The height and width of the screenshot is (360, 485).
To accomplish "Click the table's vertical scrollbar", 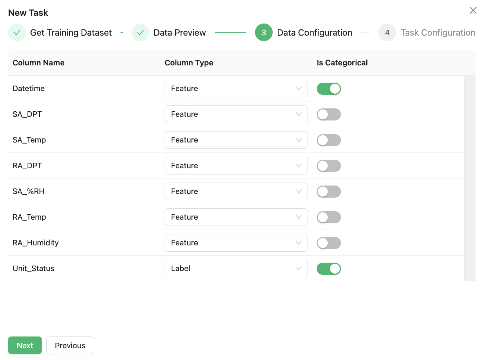I will pos(470,179).
